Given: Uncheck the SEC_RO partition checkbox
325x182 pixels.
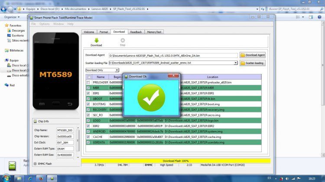Looking at the screenshot, I should (x=88, y=115).
